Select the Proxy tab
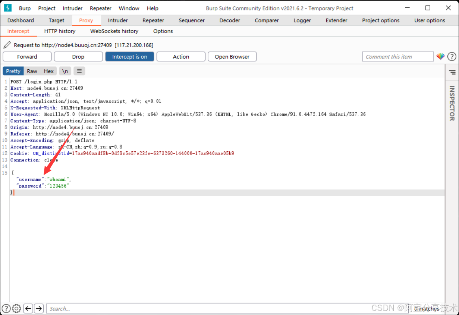 (x=86, y=21)
